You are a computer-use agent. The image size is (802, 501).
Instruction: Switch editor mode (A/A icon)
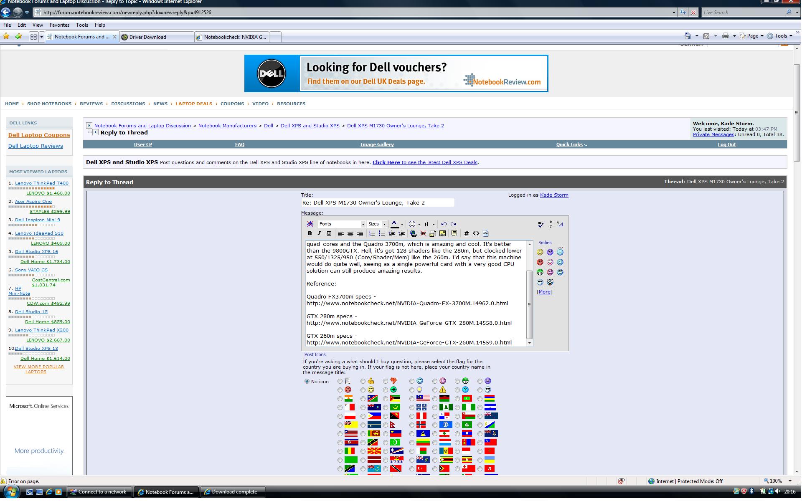click(560, 224)
